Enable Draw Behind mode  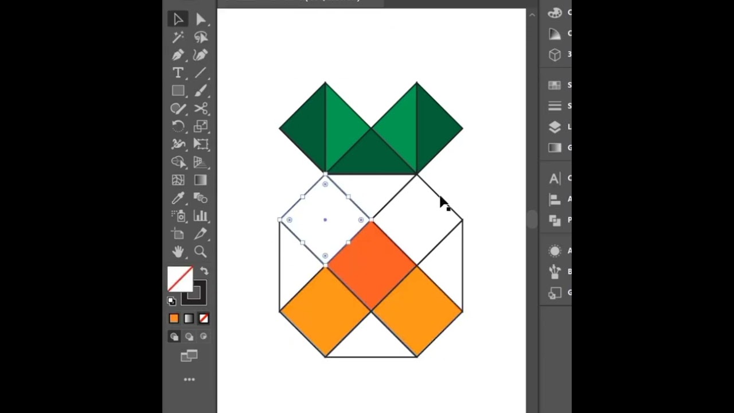pos(189,337)
